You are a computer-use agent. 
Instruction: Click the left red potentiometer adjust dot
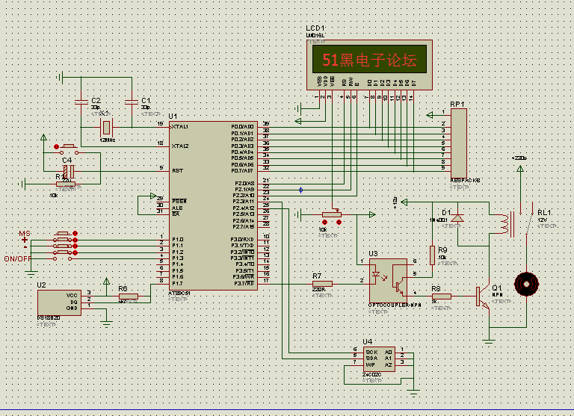point(324,222)
